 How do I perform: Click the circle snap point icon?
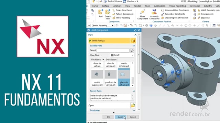point(186,25)
